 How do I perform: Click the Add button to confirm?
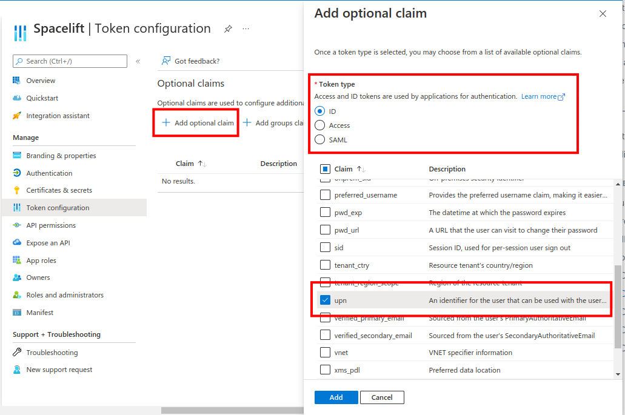[x=336, y=397]
